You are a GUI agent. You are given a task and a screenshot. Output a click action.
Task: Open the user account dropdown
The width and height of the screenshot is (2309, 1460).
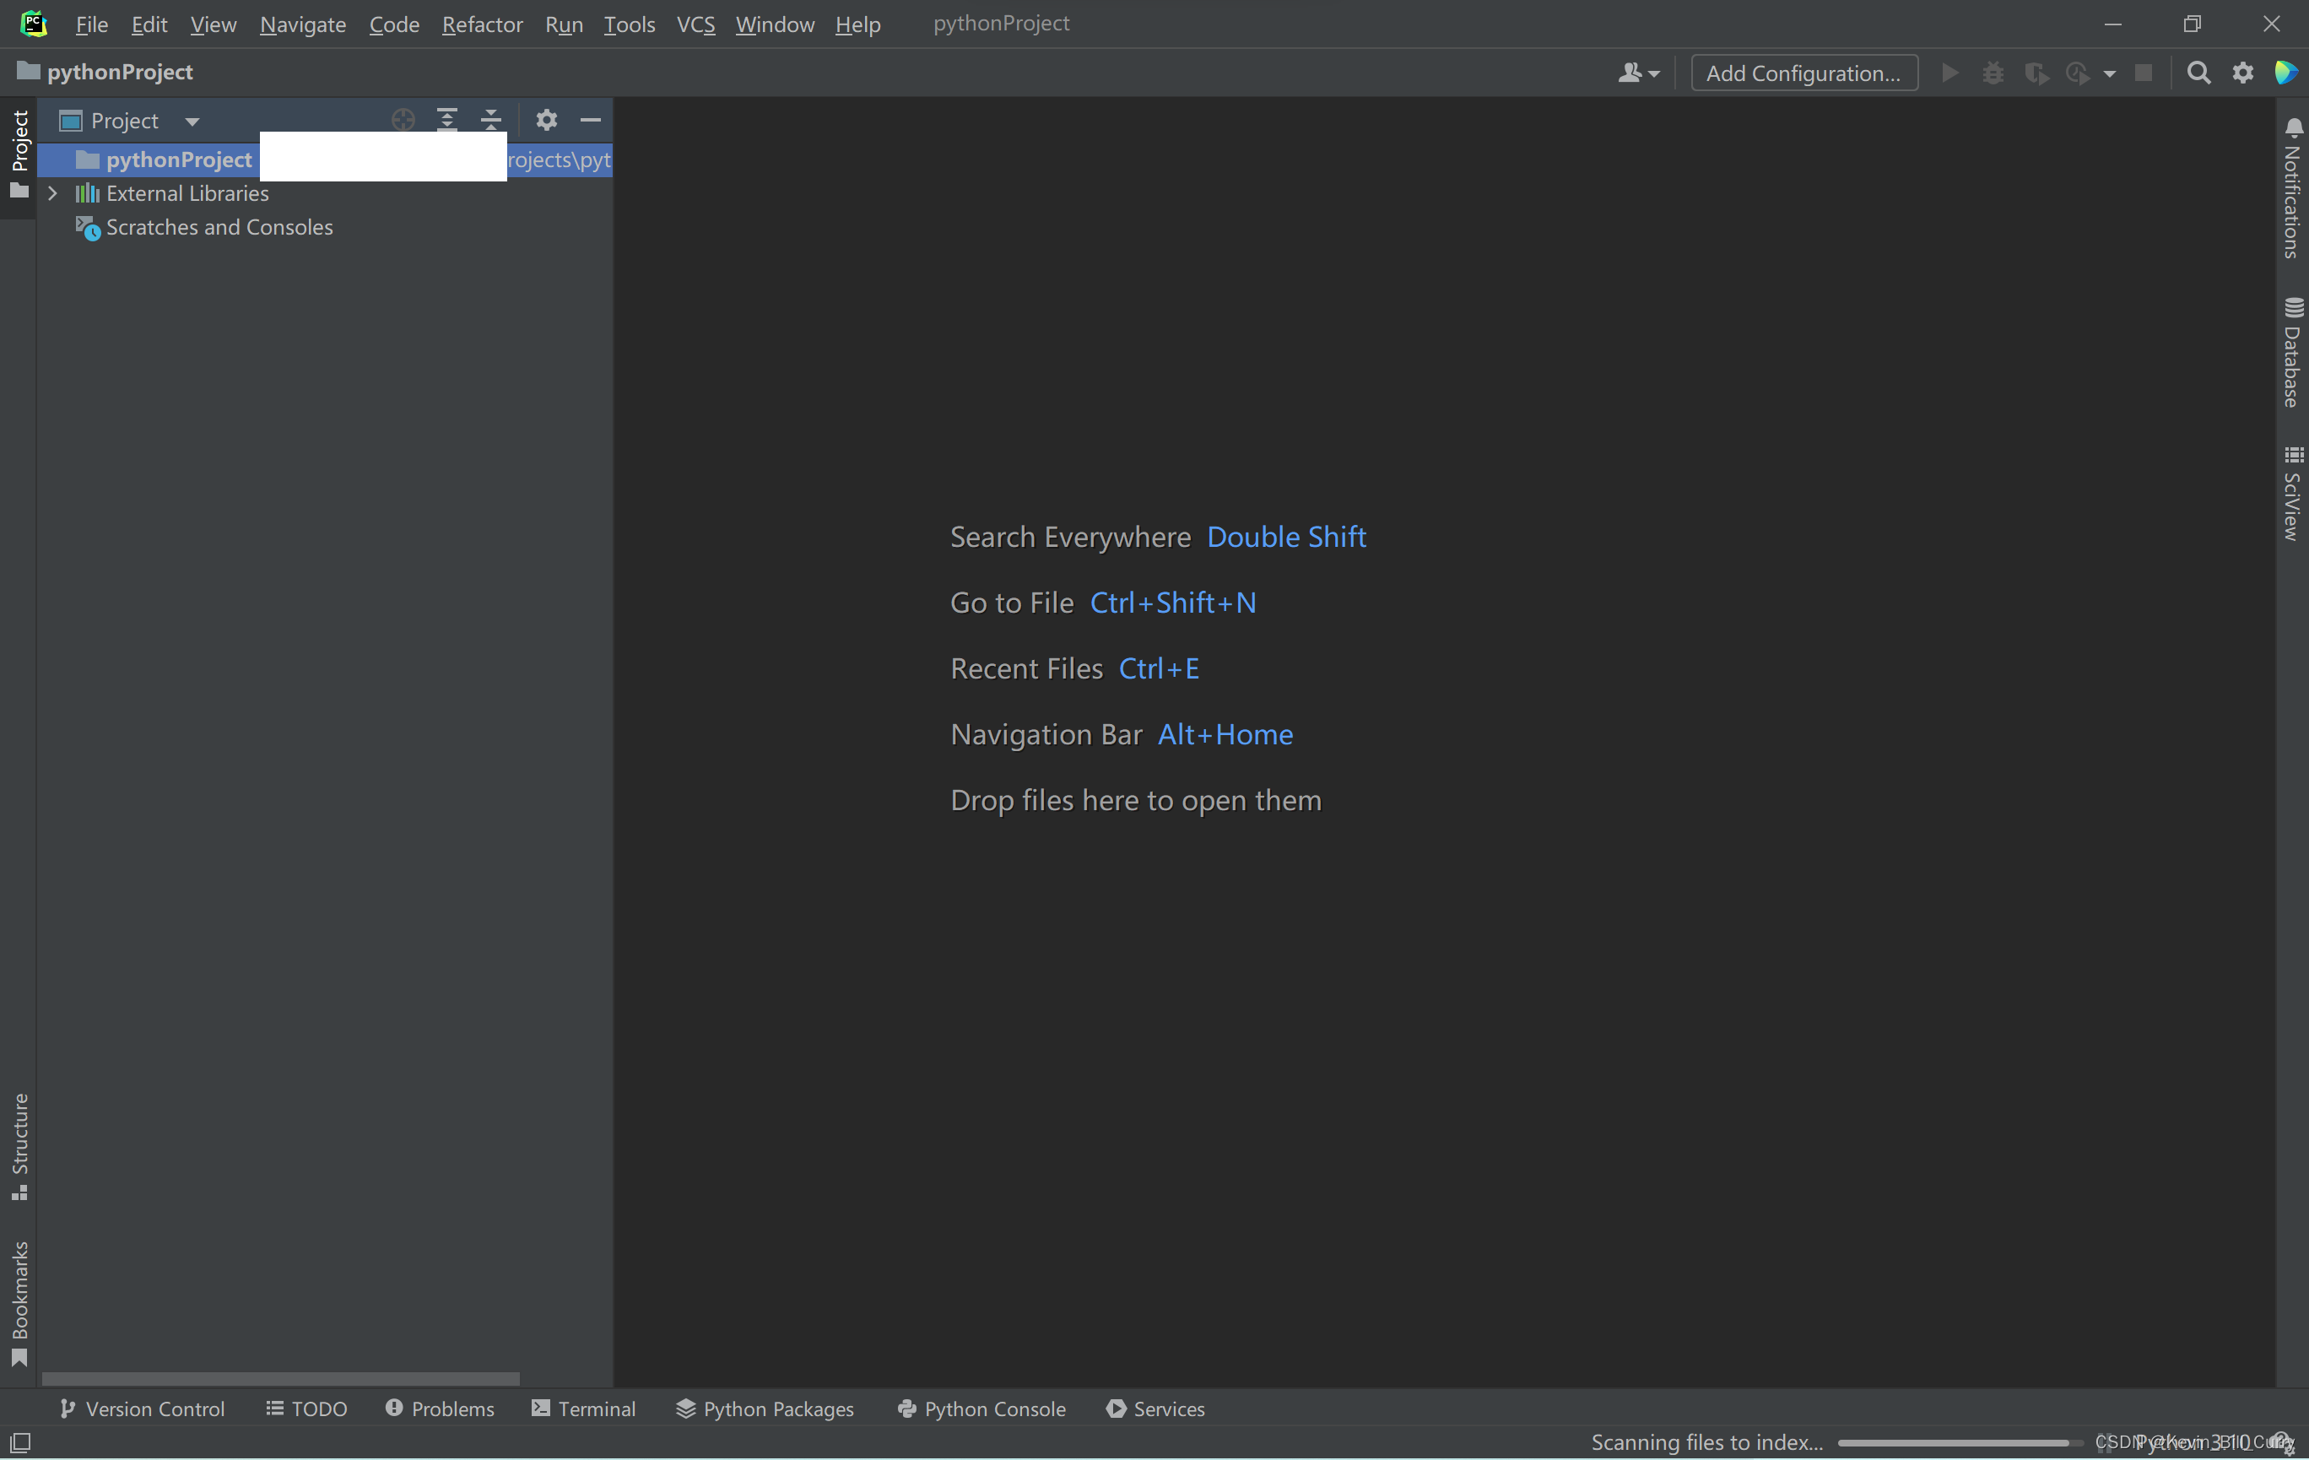click(1637, 73)
